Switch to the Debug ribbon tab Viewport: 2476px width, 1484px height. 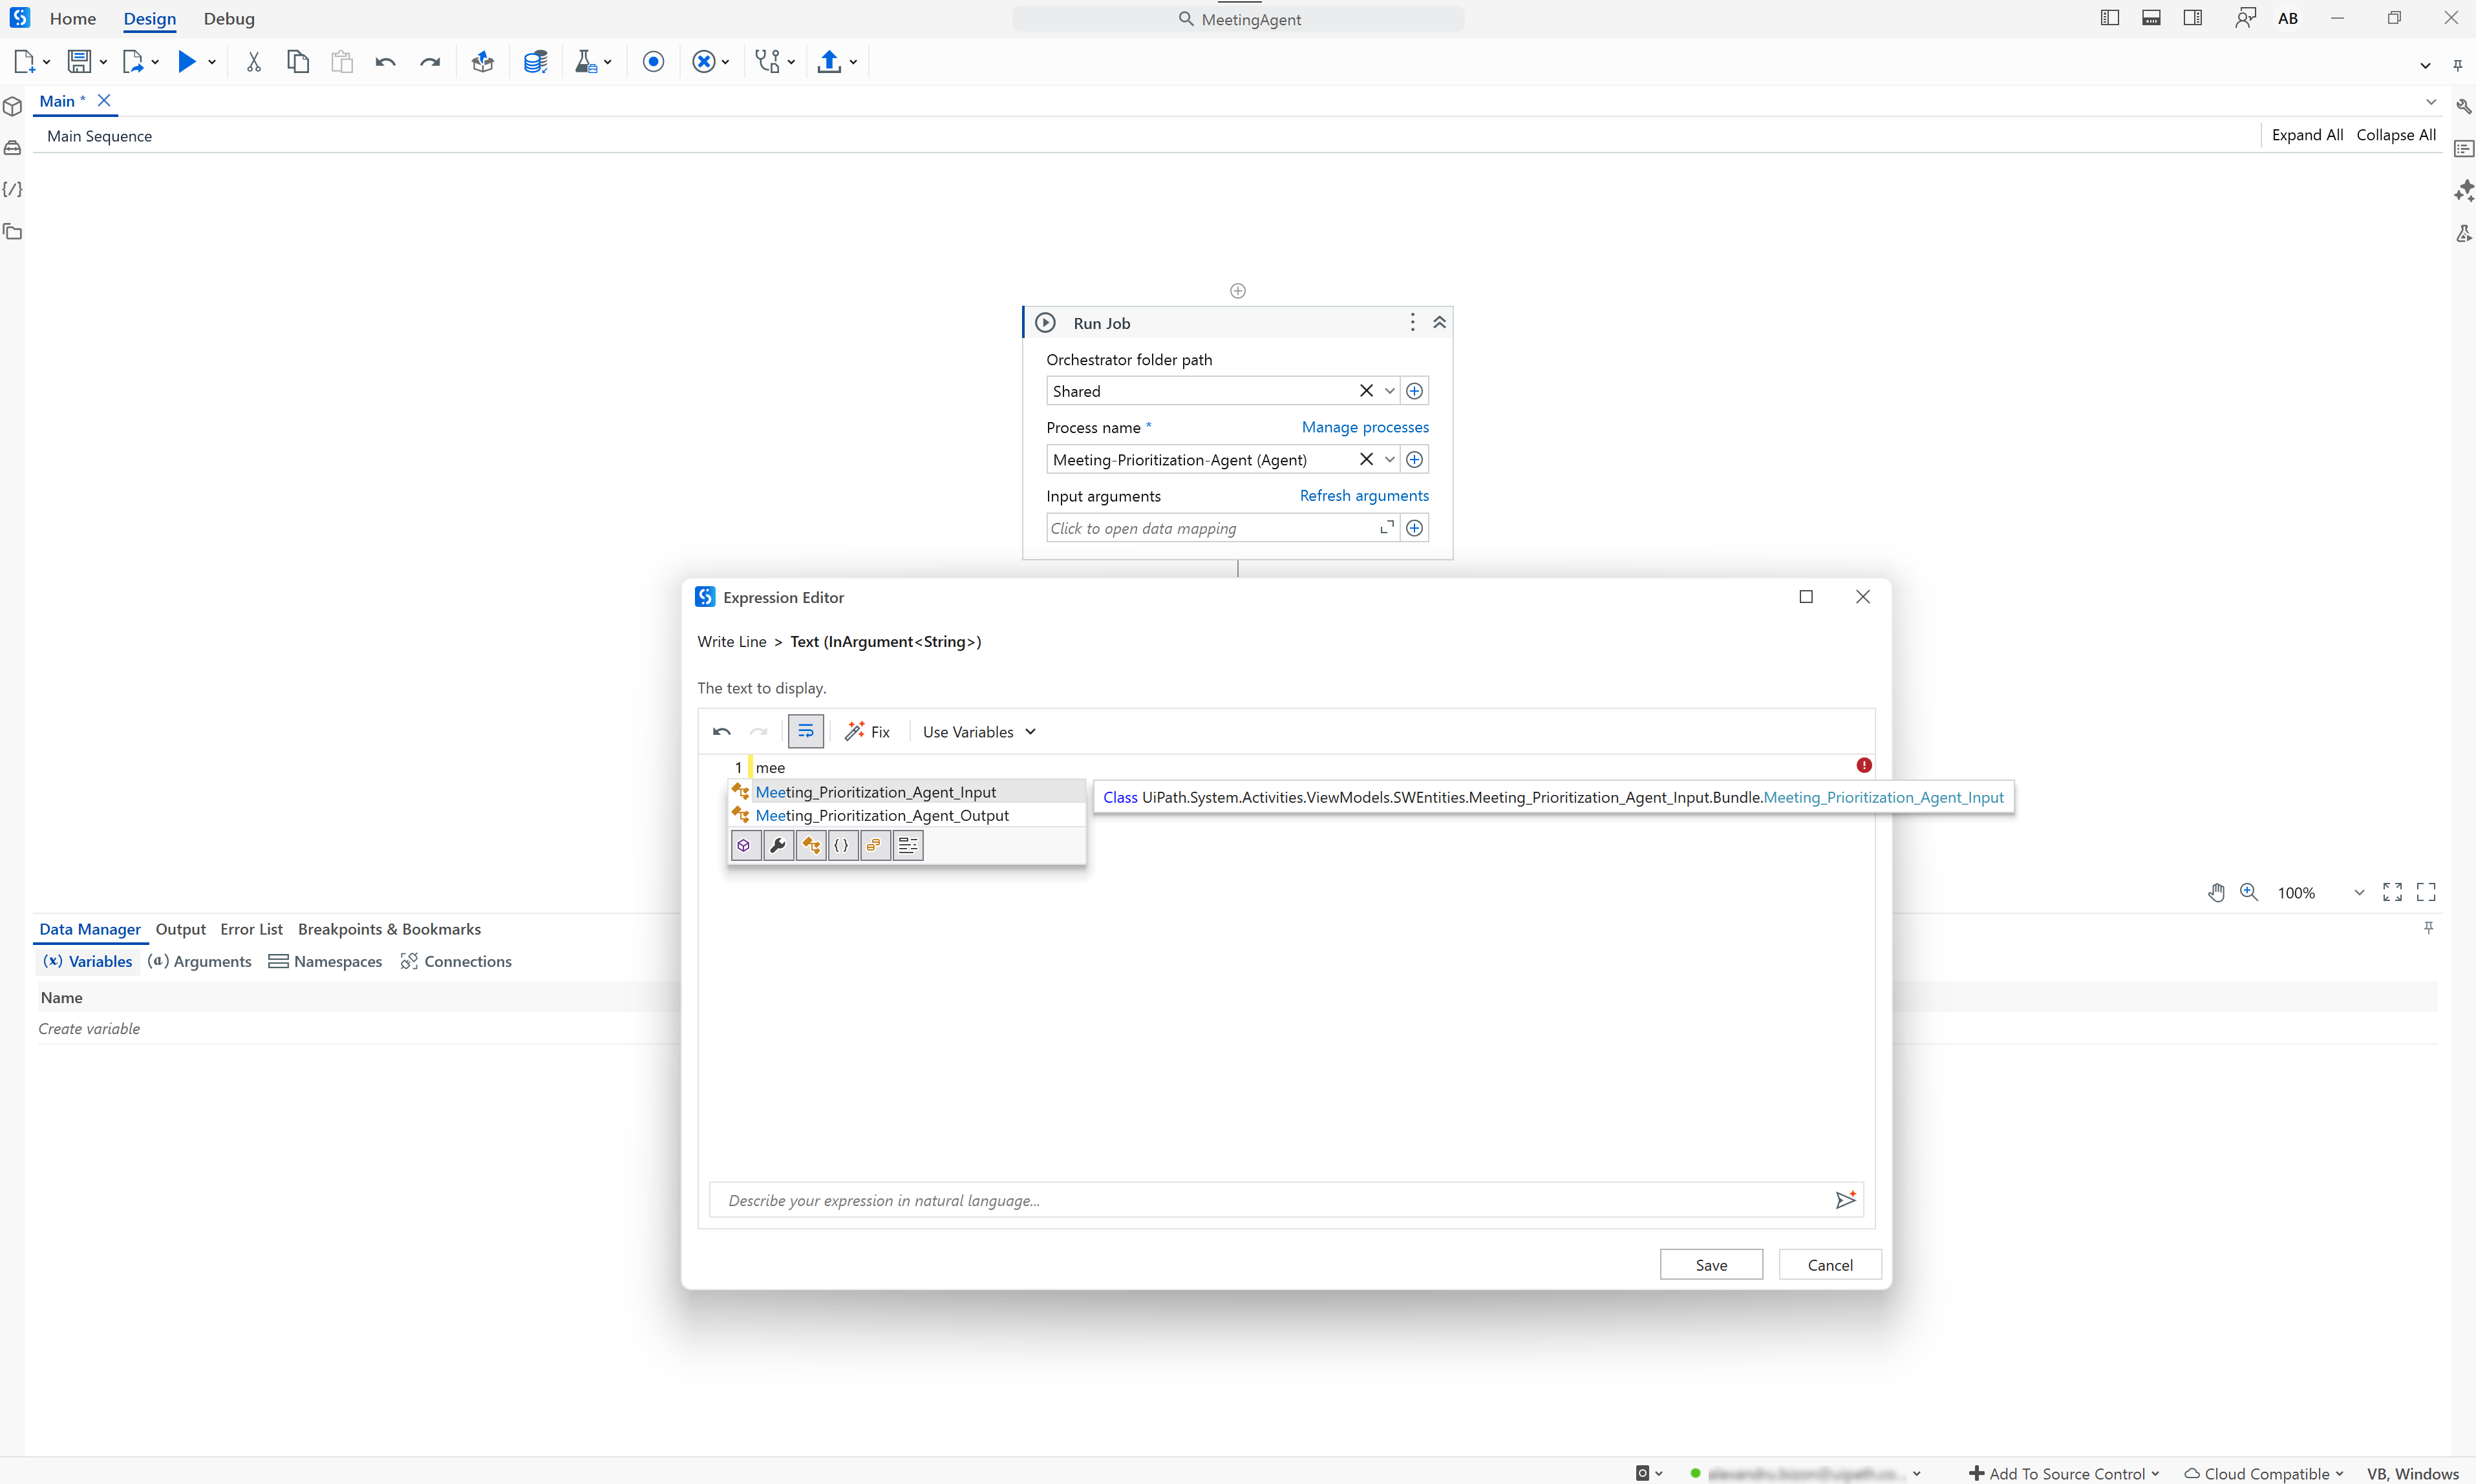229,19
